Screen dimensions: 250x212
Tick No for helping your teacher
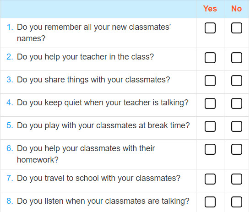(x=237, y=58)
